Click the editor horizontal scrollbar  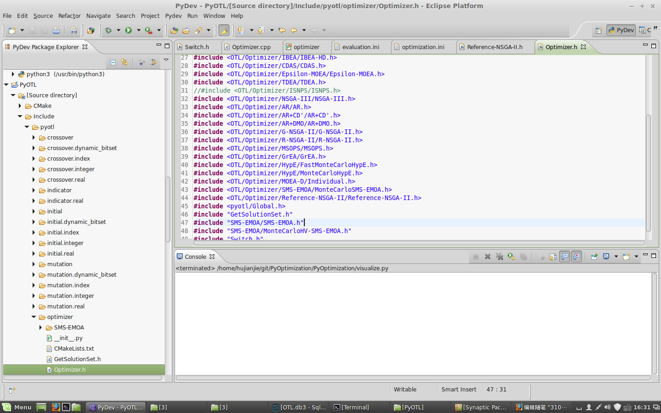pos(419,243)
